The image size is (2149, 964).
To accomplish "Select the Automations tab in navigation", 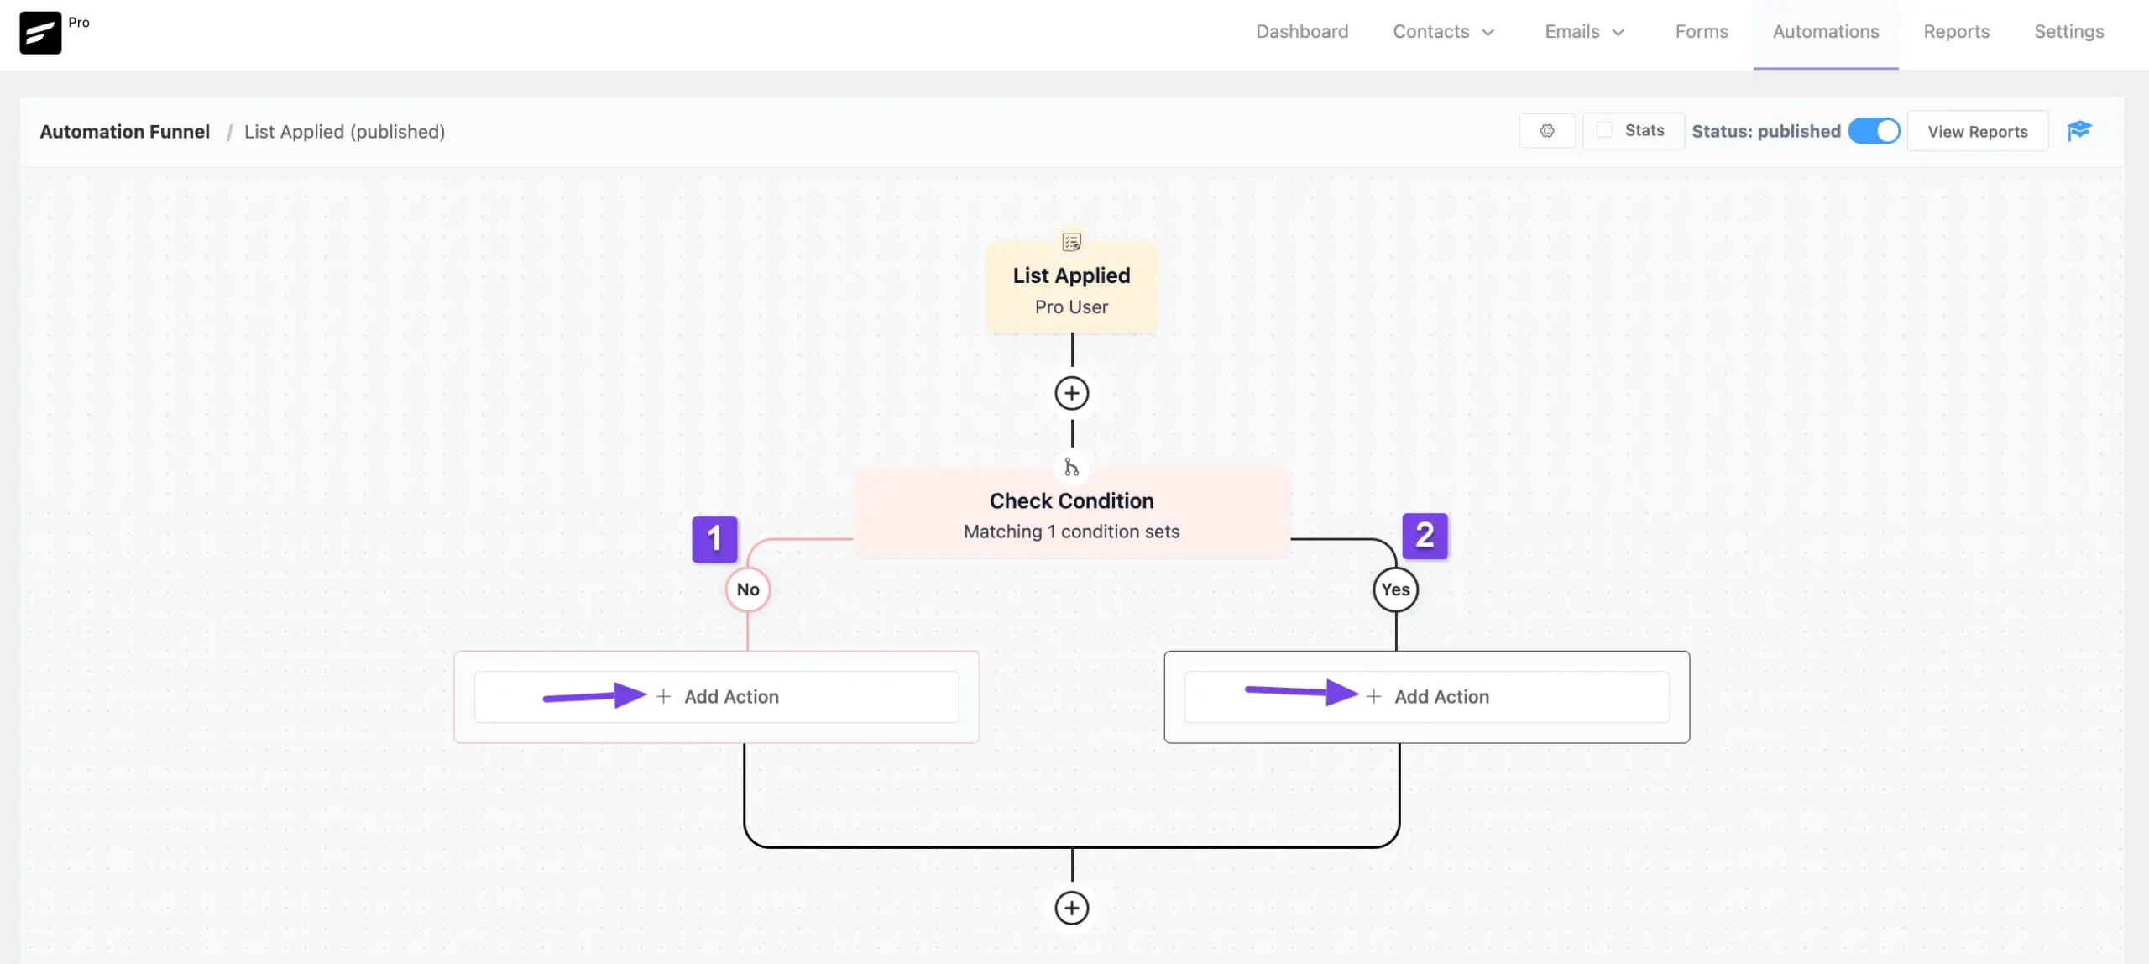I will (x=1826, y=30).
